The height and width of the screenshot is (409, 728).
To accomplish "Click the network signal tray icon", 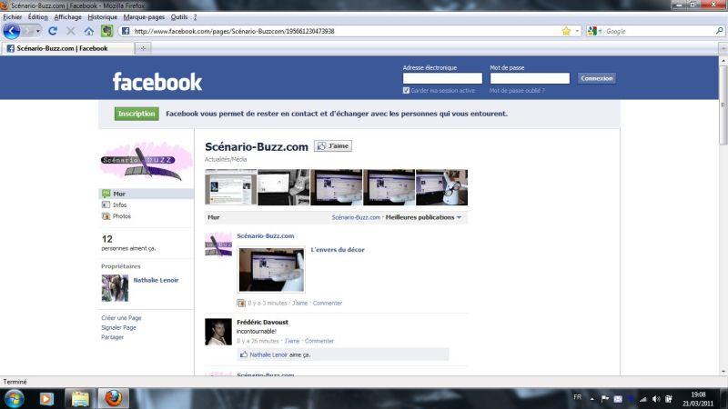I will (x=643, y=399).
